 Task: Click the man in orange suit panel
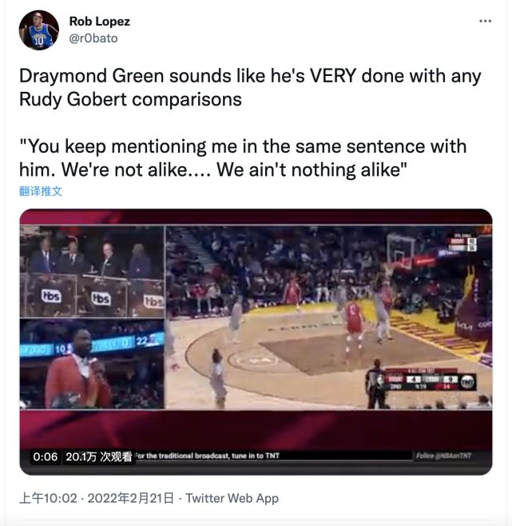(92, 364)
